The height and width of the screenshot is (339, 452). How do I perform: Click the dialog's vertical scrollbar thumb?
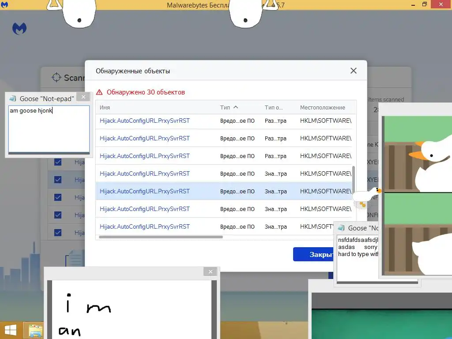[354, 180]
